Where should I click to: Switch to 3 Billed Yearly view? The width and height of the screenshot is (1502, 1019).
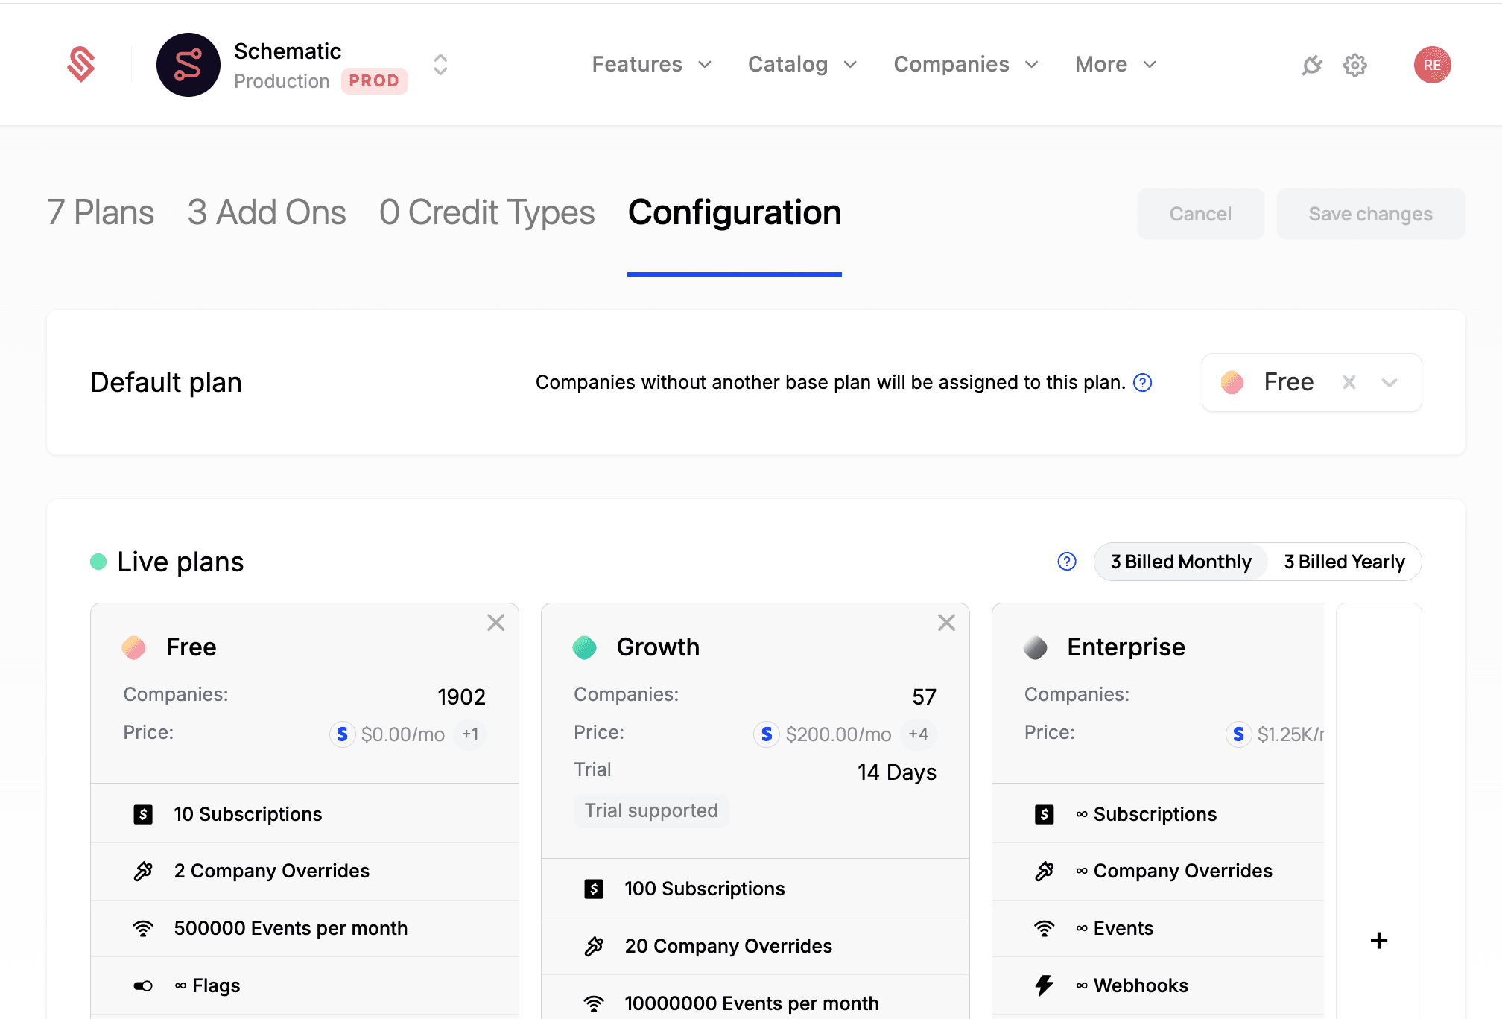pyautogui.click(x=1344, y=562)
